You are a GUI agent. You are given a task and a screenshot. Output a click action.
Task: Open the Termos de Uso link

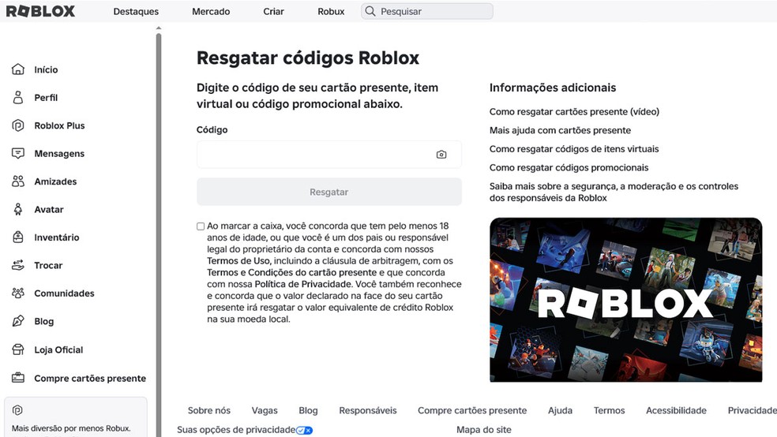[x=238, y=261]
